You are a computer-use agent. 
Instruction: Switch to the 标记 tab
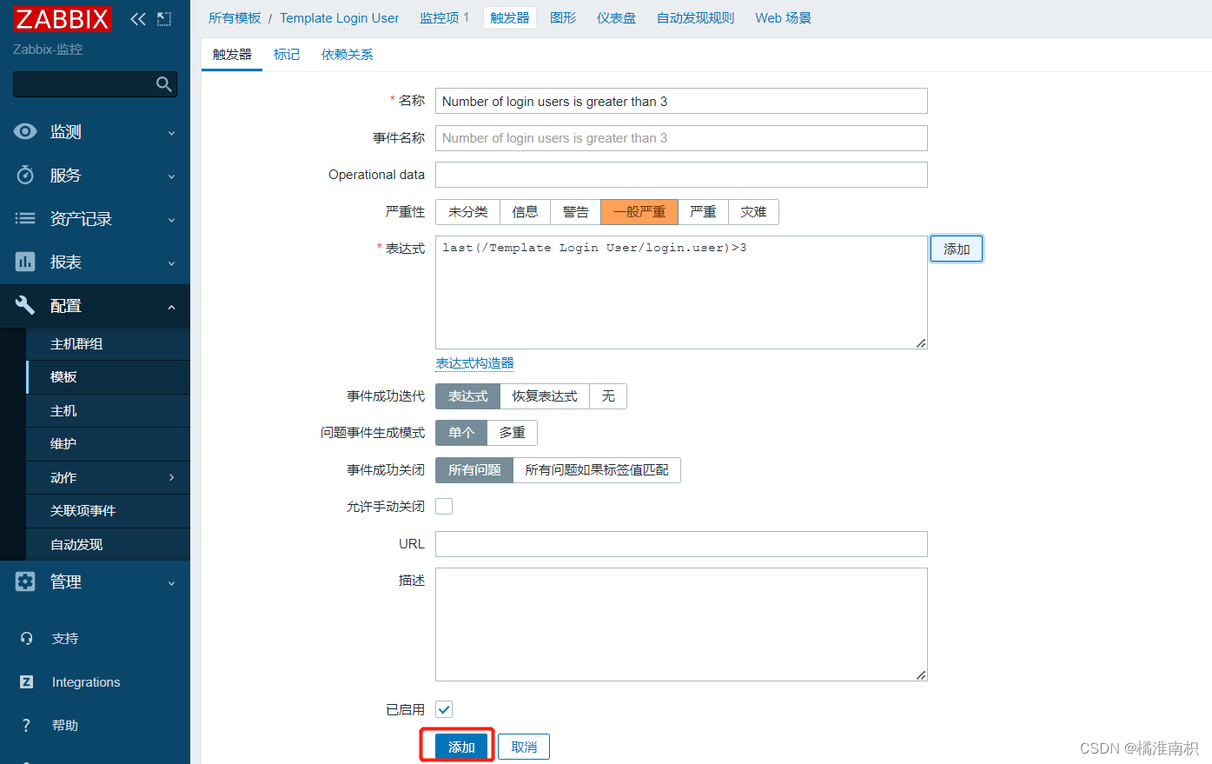coord(287,54)
